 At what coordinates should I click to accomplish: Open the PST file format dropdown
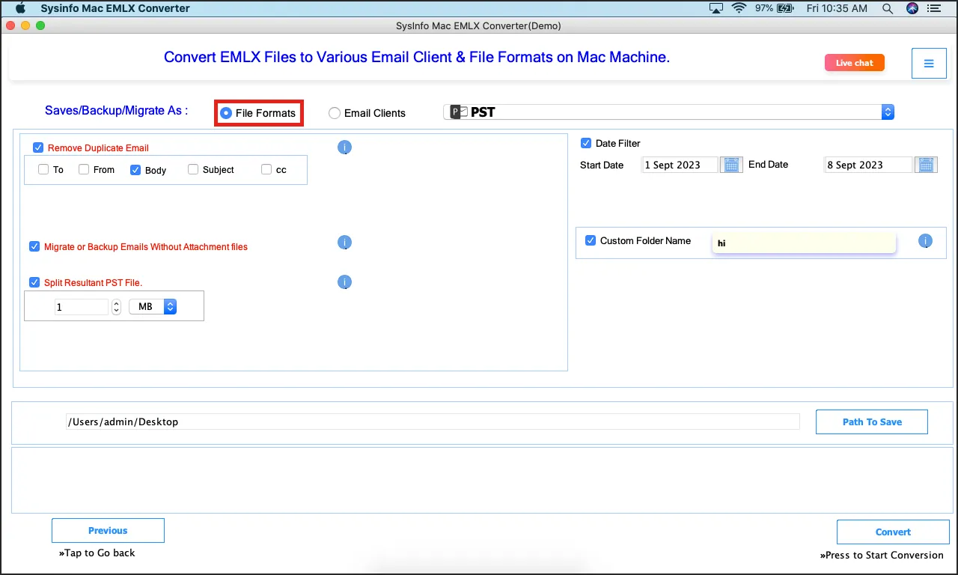(x=668, y=112)
